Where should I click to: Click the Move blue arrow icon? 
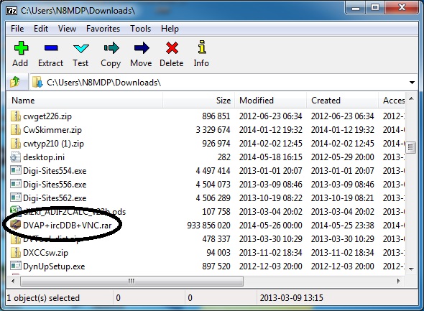point(142,48)
